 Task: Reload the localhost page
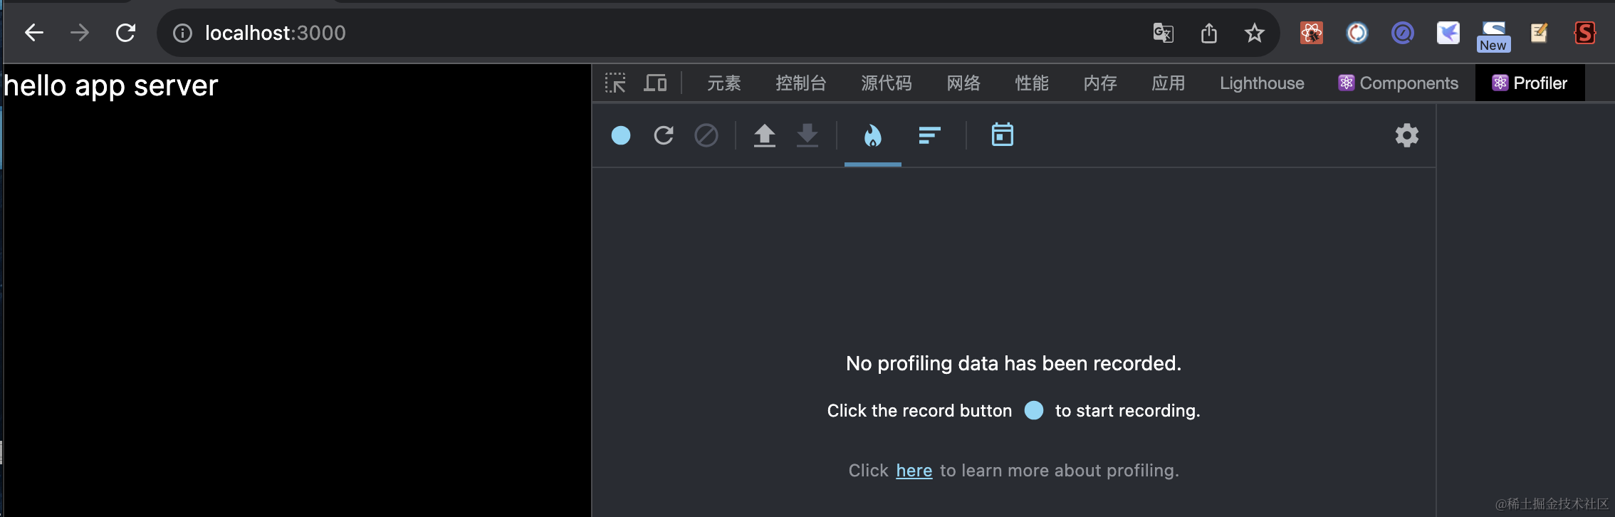tap(126, 33)
